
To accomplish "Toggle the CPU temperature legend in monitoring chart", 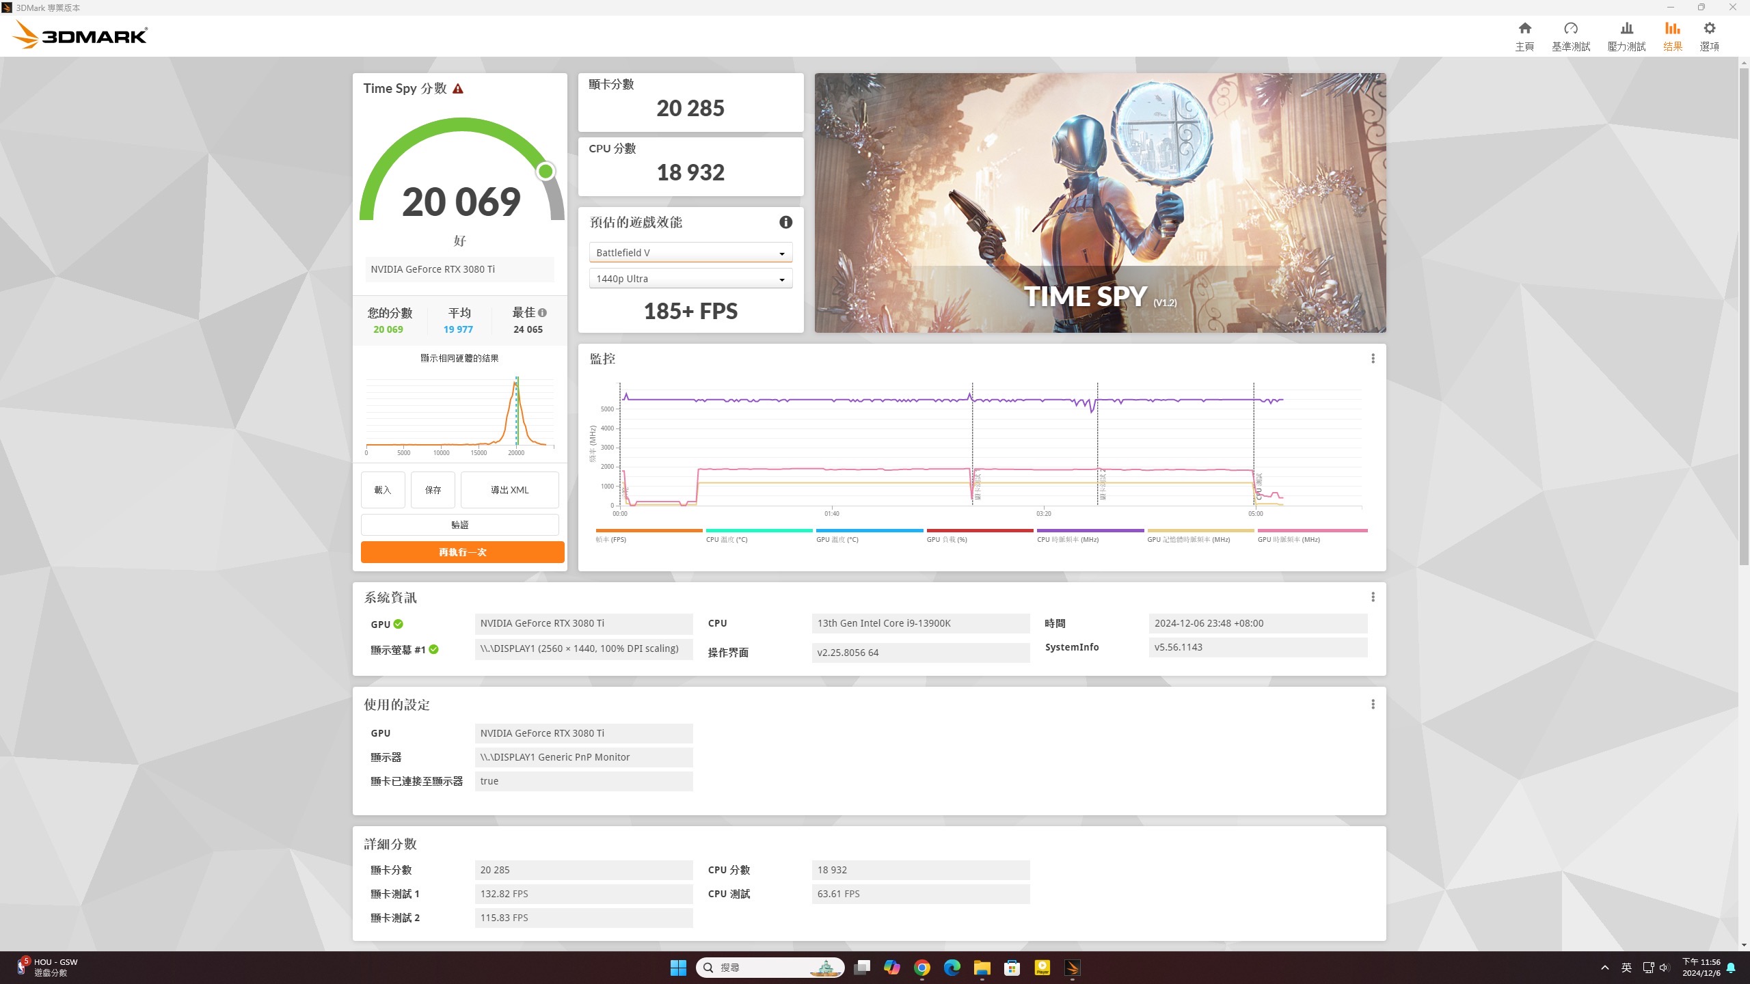I will coord(759,535).
